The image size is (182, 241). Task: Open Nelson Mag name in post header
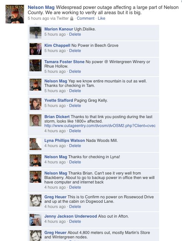pos(41,7)
